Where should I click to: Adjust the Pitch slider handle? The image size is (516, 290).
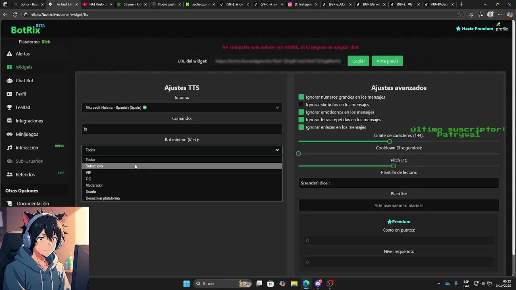click(x=393, y=166)
